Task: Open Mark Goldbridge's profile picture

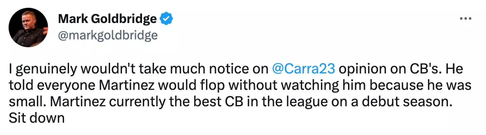Action: coord(28,28)
